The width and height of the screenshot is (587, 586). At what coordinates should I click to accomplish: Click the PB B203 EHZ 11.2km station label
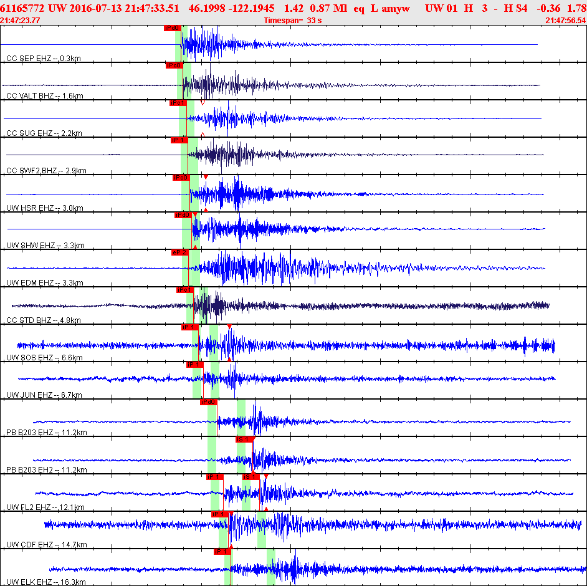[x=47, y=433]
